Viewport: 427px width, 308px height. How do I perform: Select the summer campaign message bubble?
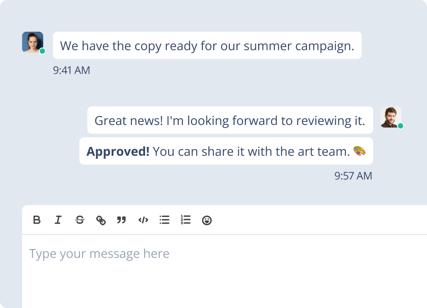[207, 45]
